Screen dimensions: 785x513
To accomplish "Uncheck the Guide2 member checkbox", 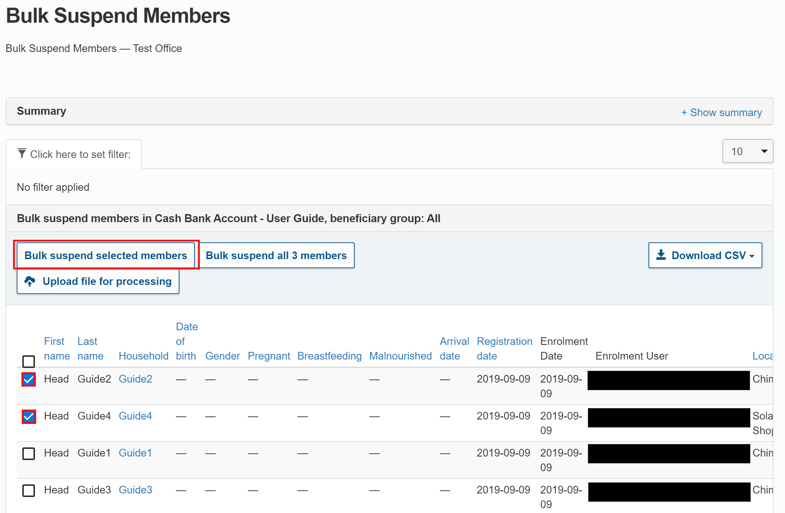I will pos(29,379).
